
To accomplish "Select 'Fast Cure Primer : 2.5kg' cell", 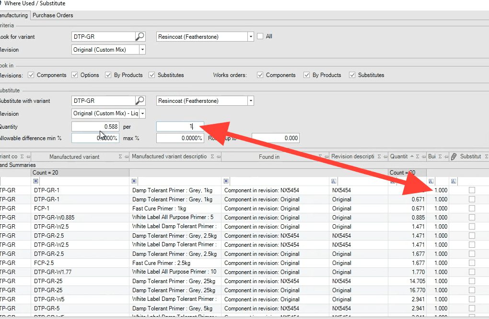I will [x=175, y=263].
